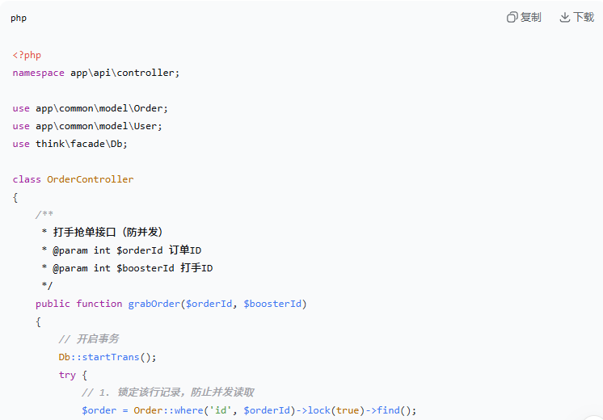Image resolution: width=603 pixels, height=420 pixels.
Task: Click the $orderId 订单ID param comment
Action: [158, 250]
